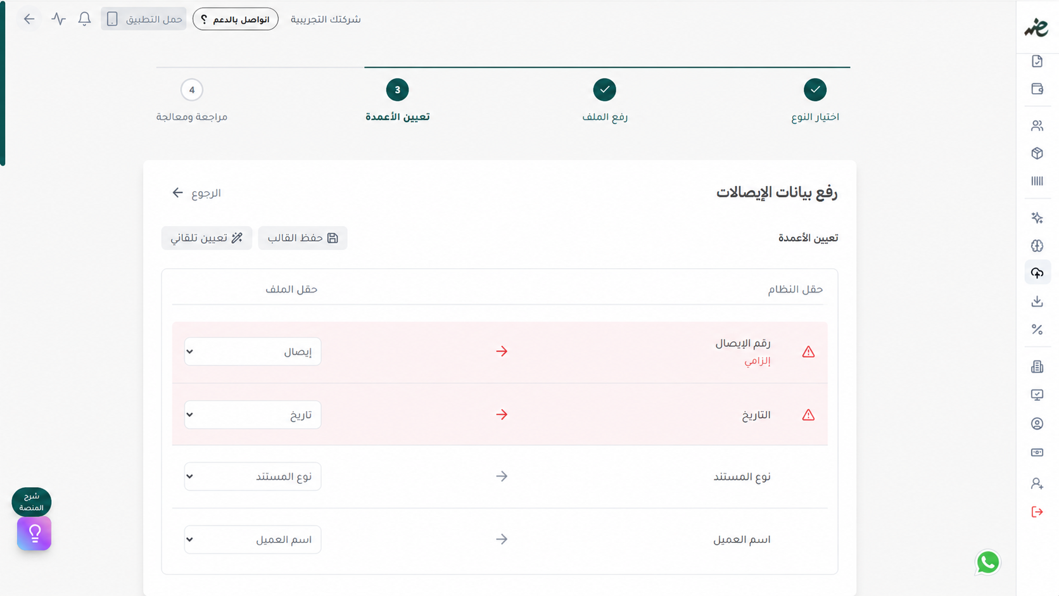Click the إلزامي required label

click(x=758, y=361)
